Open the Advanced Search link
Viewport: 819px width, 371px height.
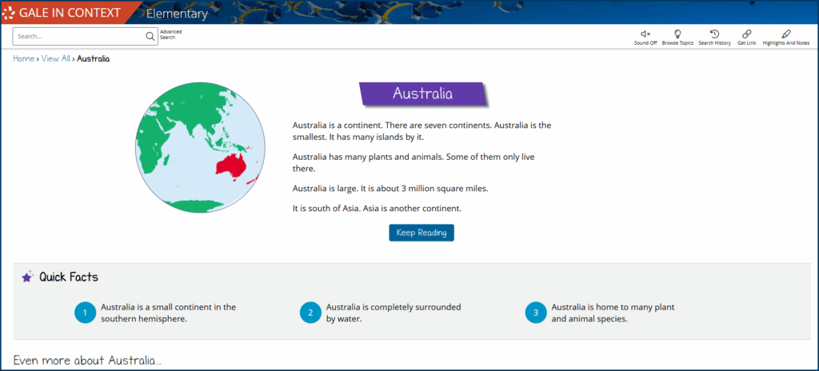click(x=171, y=34)
